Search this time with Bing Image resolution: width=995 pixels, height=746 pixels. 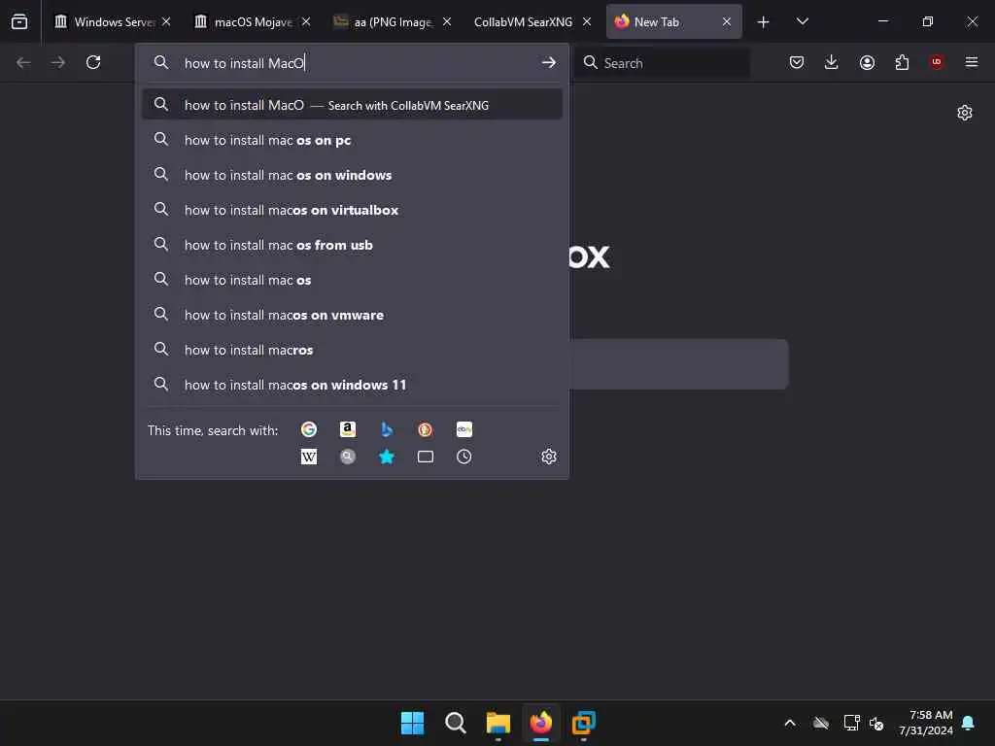coord(387,429)
